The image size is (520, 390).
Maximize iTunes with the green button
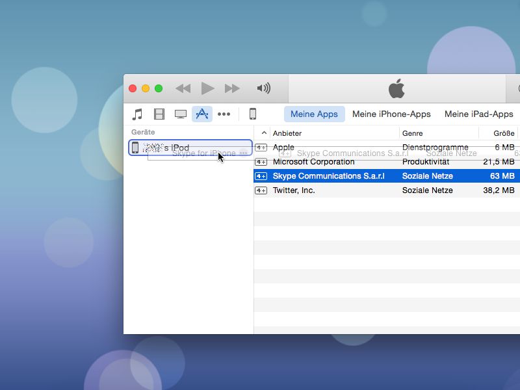(159, 88)
